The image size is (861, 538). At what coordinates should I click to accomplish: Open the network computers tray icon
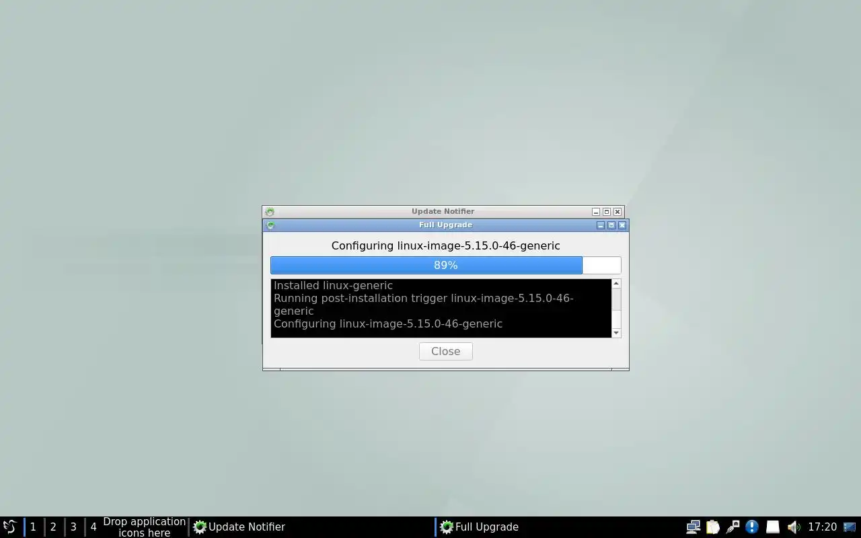(694, 527)
